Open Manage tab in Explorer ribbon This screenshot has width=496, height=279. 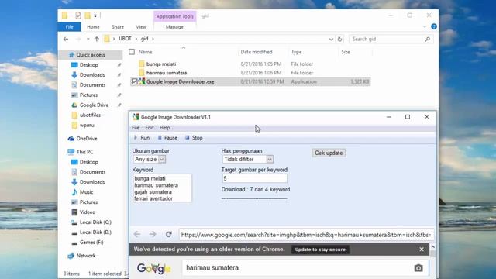174,27
